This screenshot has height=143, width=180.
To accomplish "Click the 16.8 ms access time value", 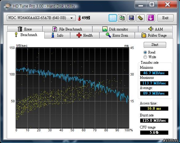I will point(154,108).
